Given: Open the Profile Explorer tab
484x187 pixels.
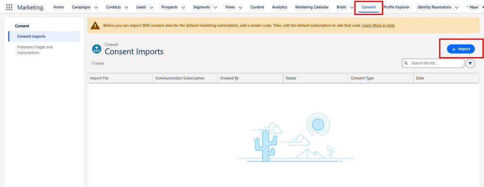Looking at the screenshot, I should tap(397, 7).
